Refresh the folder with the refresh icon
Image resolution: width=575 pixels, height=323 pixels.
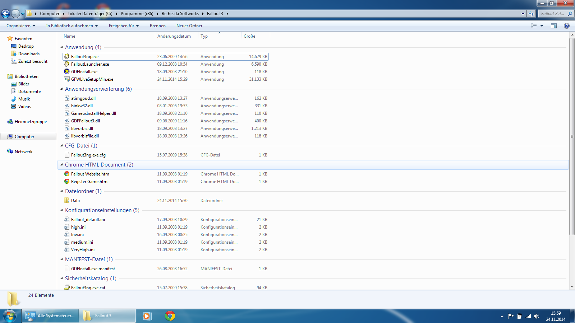[x=531, y=14]
